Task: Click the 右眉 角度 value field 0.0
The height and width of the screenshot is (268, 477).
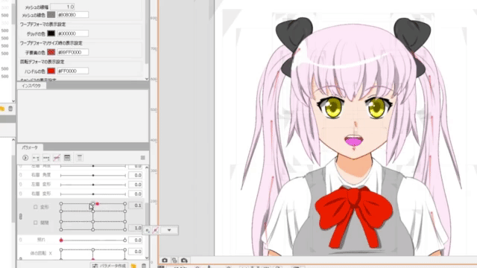Action: point(136,176)
